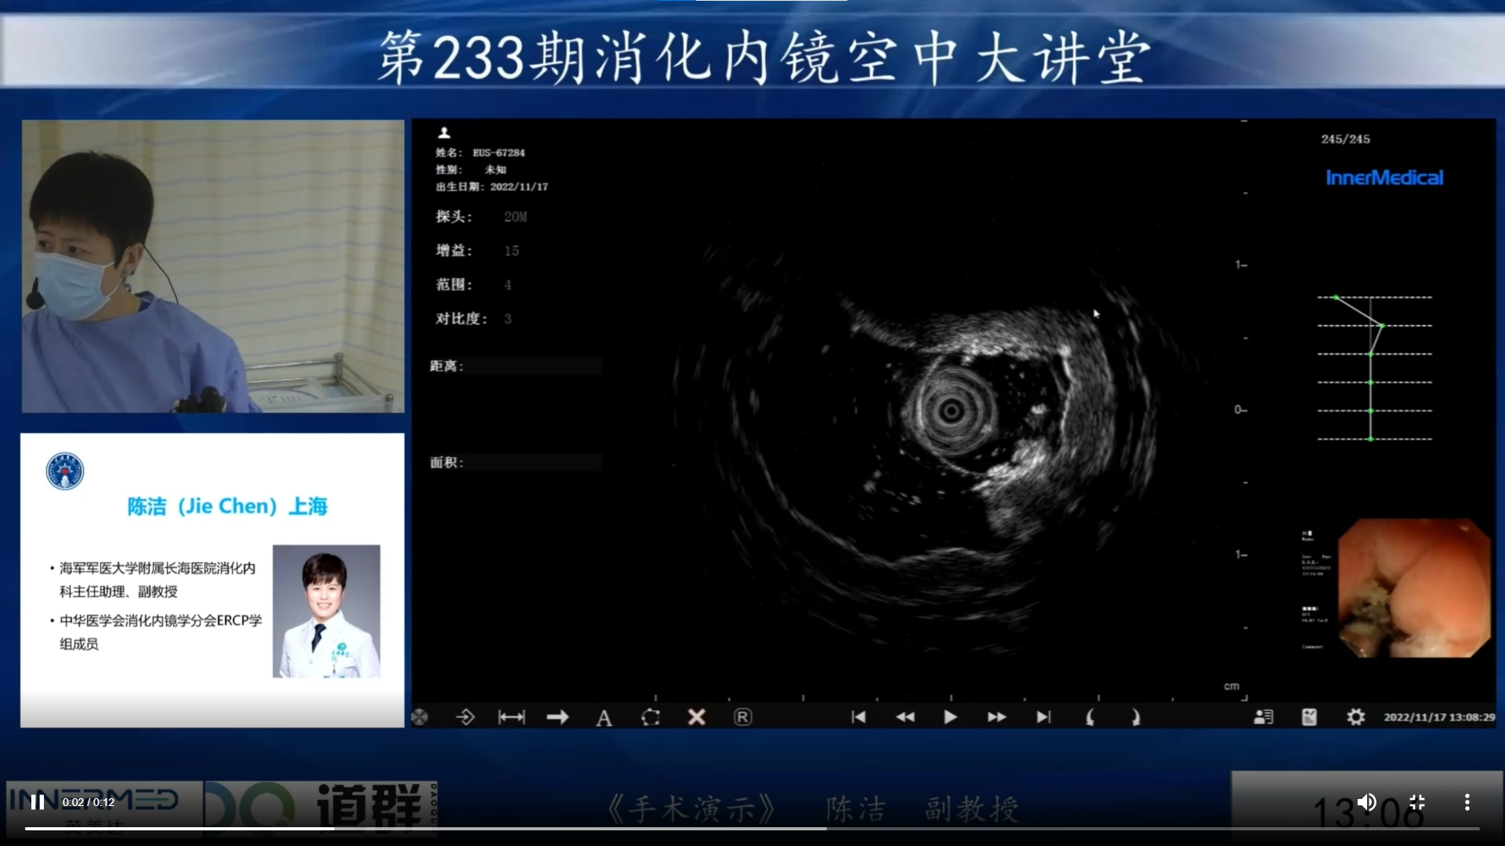
Task: Jump to last frame of cine loop
Action: [x=1043, y=717]
